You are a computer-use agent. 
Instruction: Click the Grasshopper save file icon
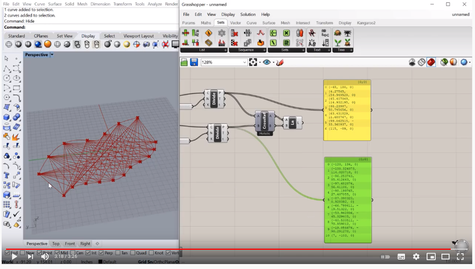[x=194, y=63]
